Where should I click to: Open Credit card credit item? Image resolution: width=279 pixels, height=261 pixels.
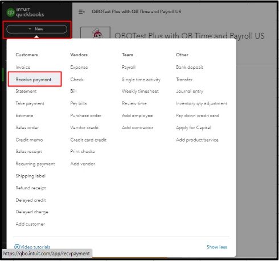pos(88,140)
